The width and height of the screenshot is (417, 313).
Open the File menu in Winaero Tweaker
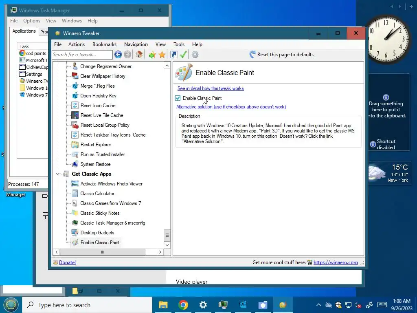tap(58, 44)
